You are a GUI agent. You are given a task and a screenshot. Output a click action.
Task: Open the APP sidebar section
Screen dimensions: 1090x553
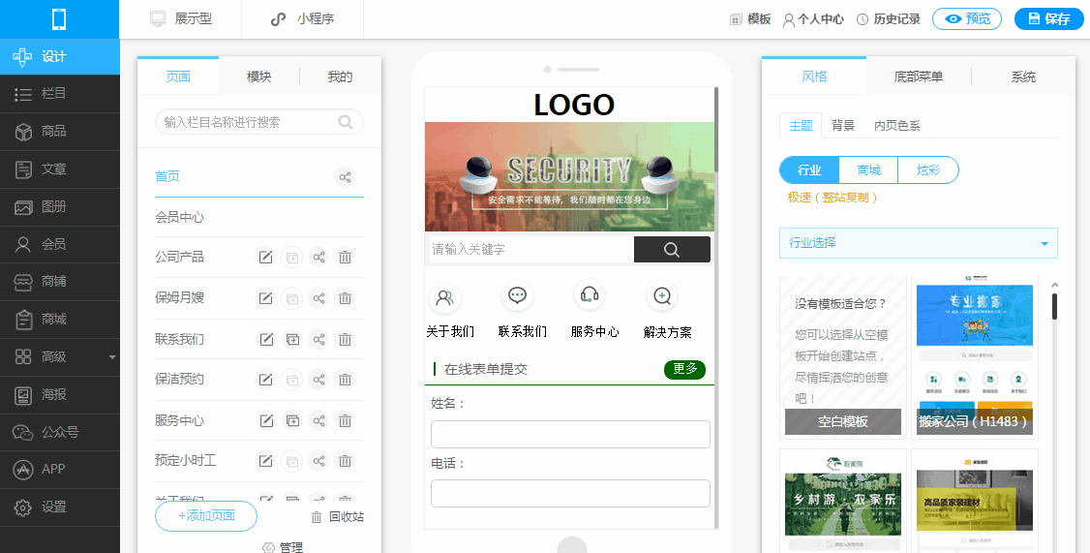point(60,470)
